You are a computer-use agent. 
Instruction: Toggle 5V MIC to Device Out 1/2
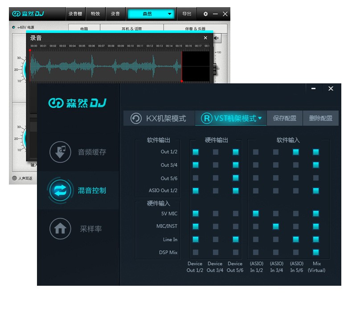coord(196,214)
